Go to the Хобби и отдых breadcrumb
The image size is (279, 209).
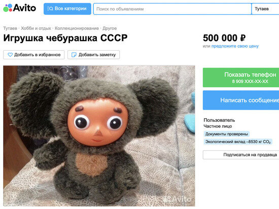pyautogui.click(x=36, y=28)
